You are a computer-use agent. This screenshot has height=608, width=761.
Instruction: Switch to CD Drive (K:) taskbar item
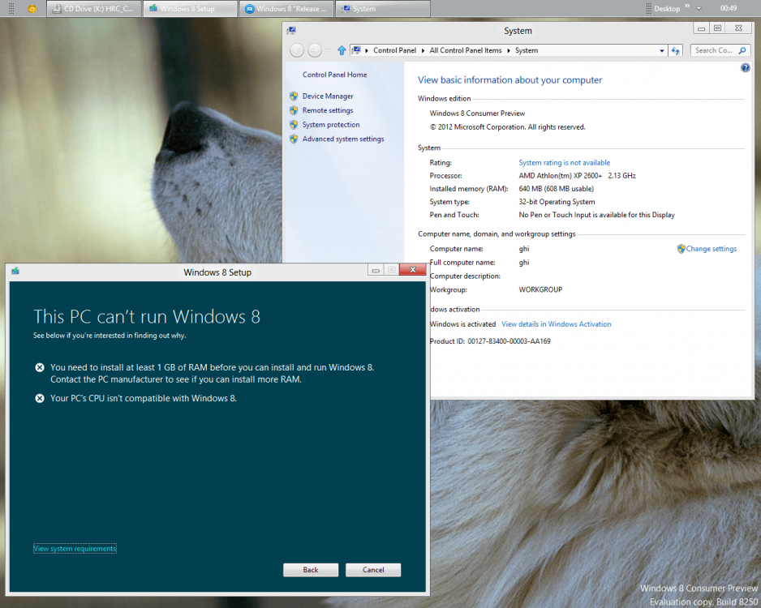[94, 9]
